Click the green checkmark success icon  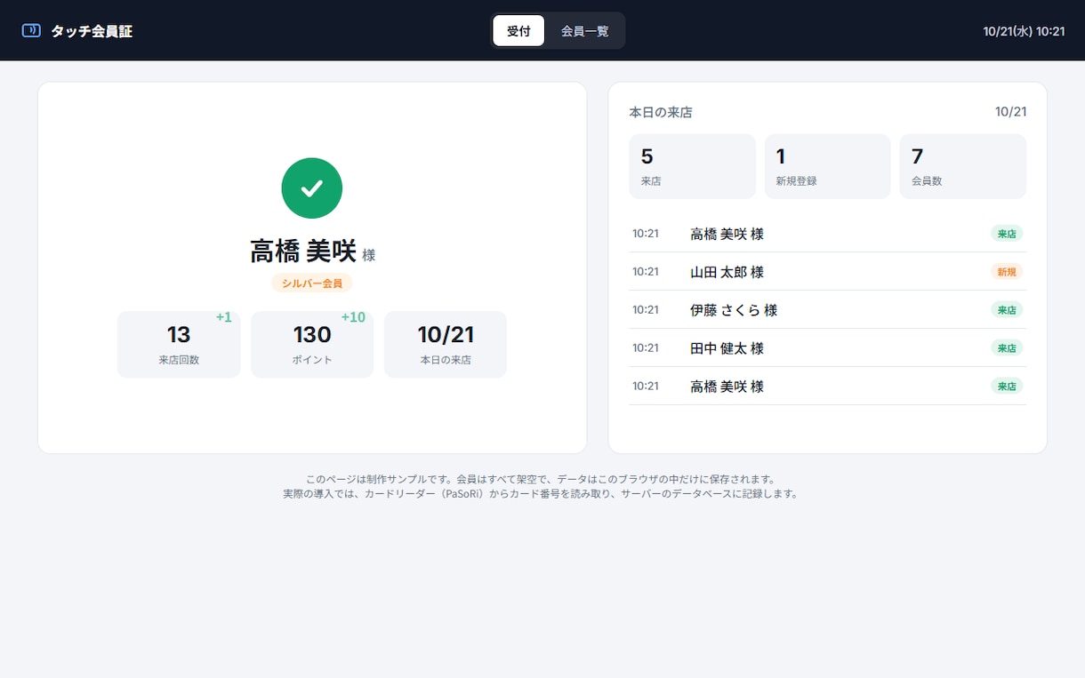click(312, 188)
